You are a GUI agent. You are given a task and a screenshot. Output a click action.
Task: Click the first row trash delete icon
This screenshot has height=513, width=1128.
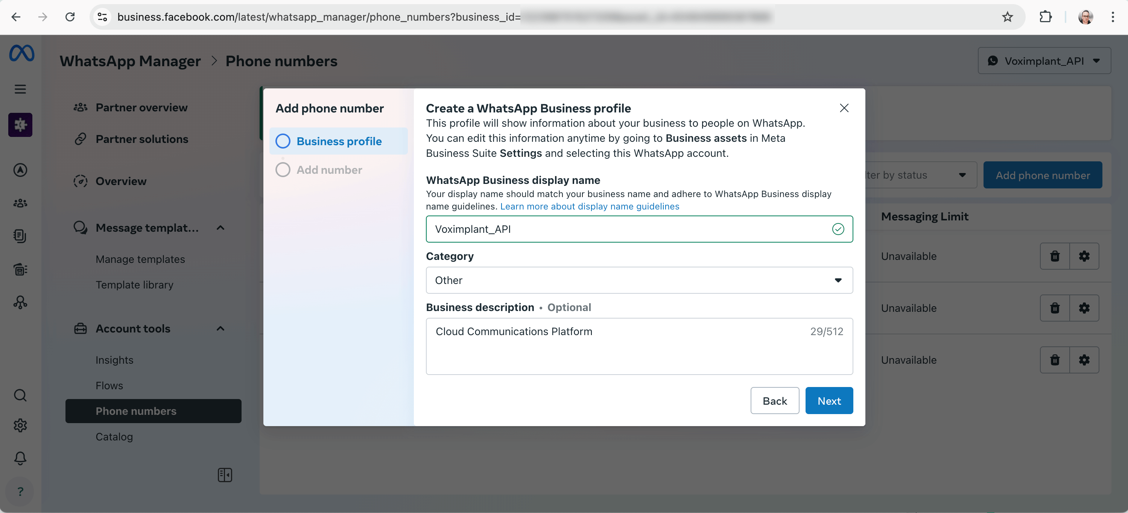[1054, 256]
